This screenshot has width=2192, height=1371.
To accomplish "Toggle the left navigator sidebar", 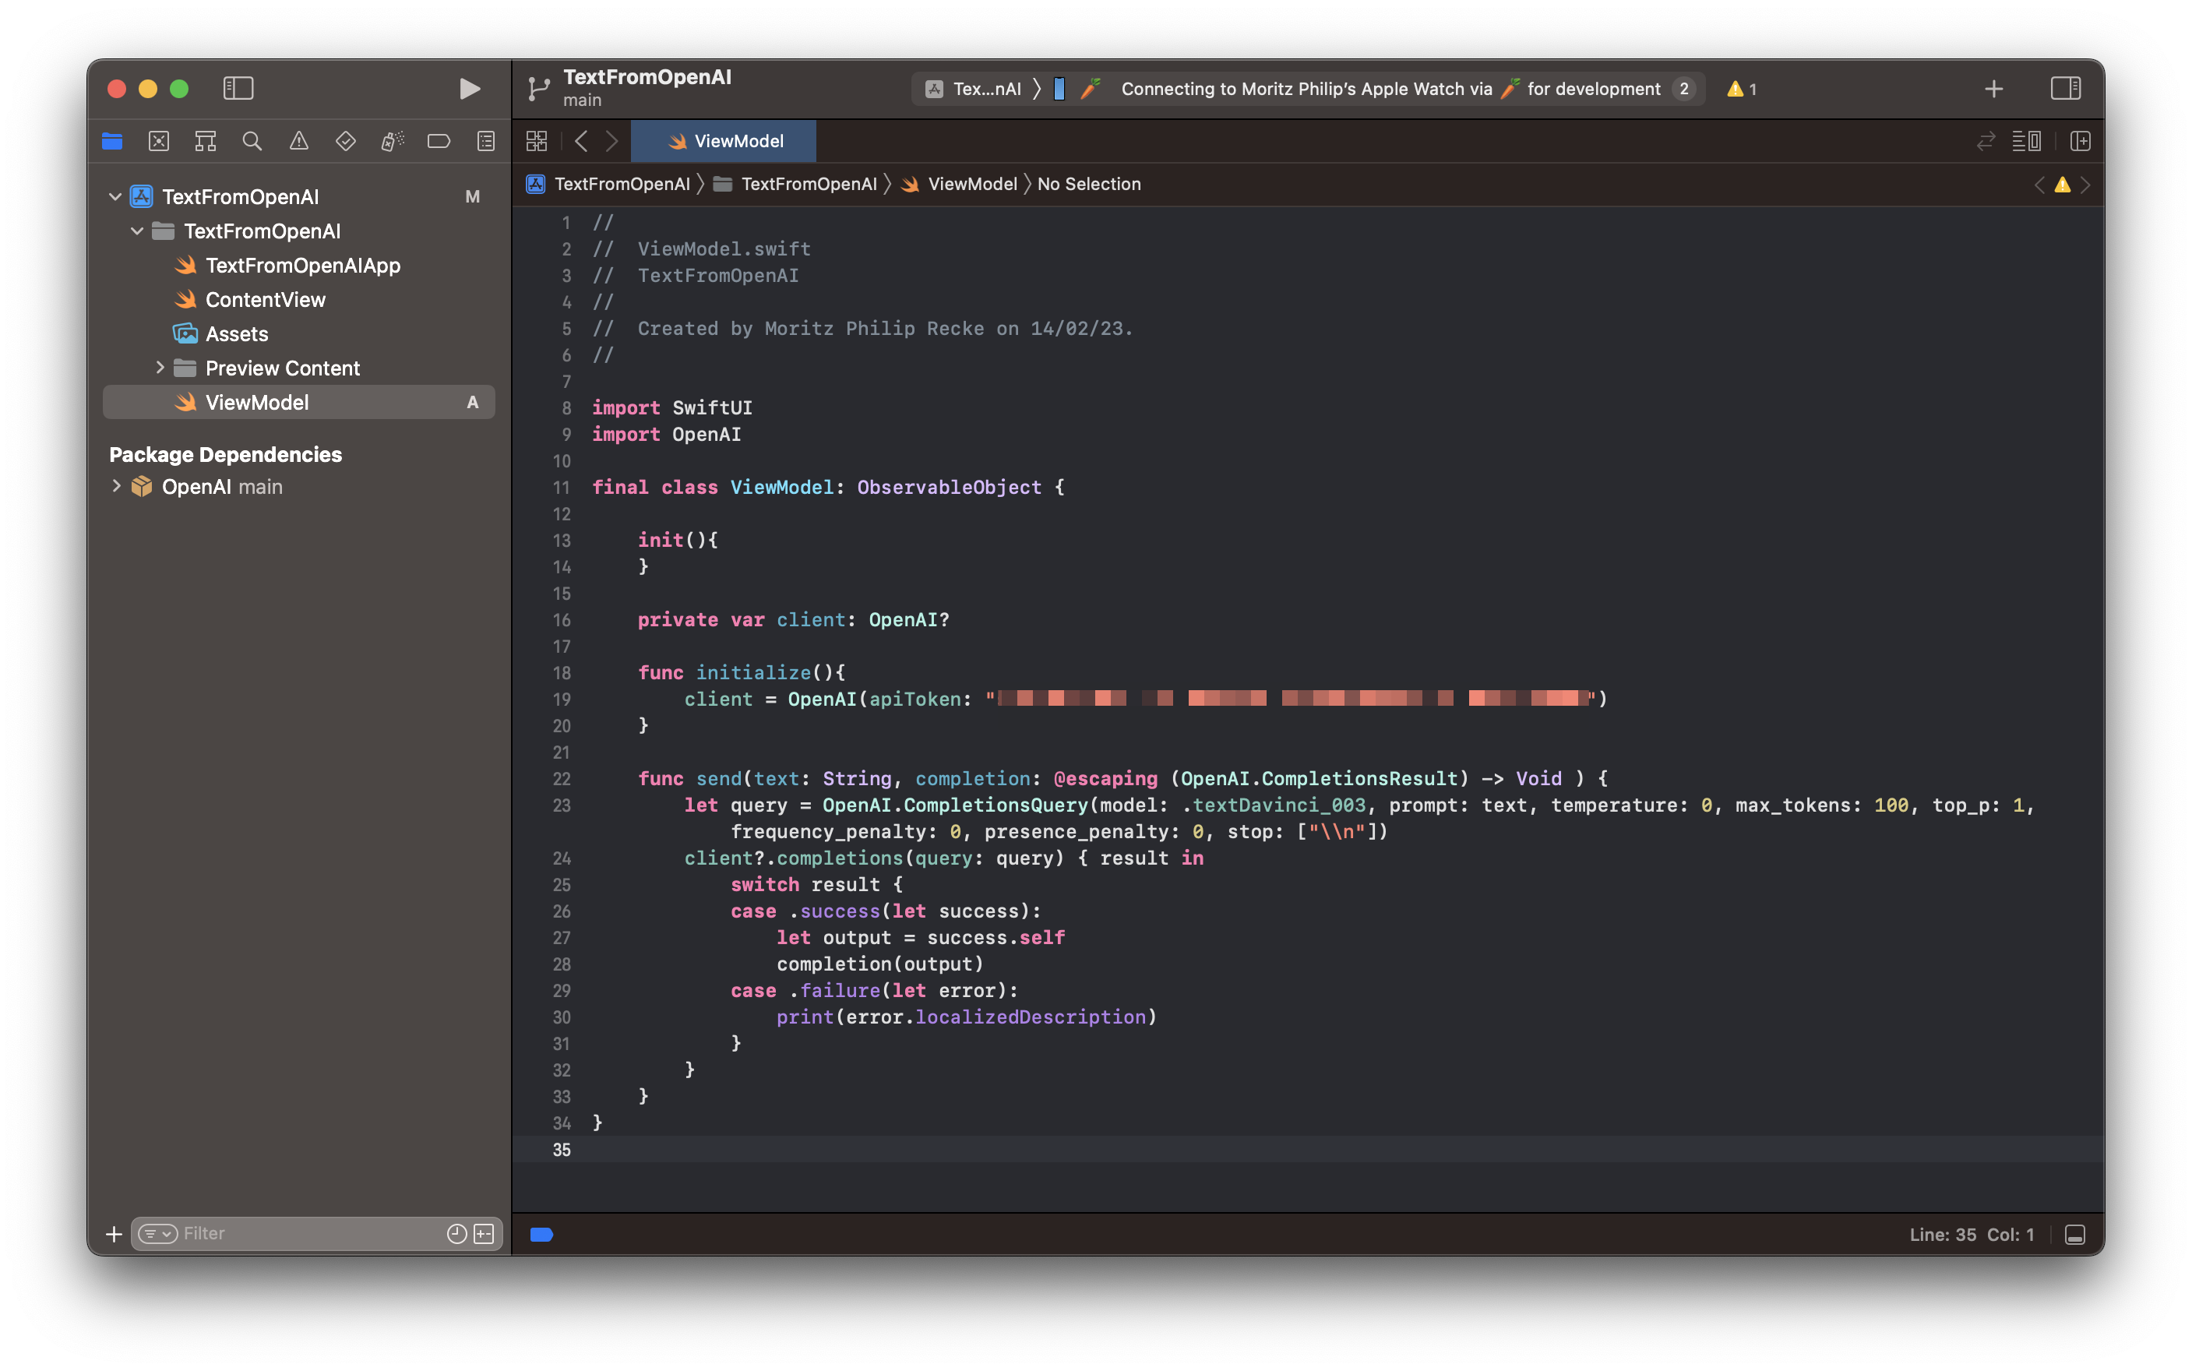I will [x=238, y=88].
